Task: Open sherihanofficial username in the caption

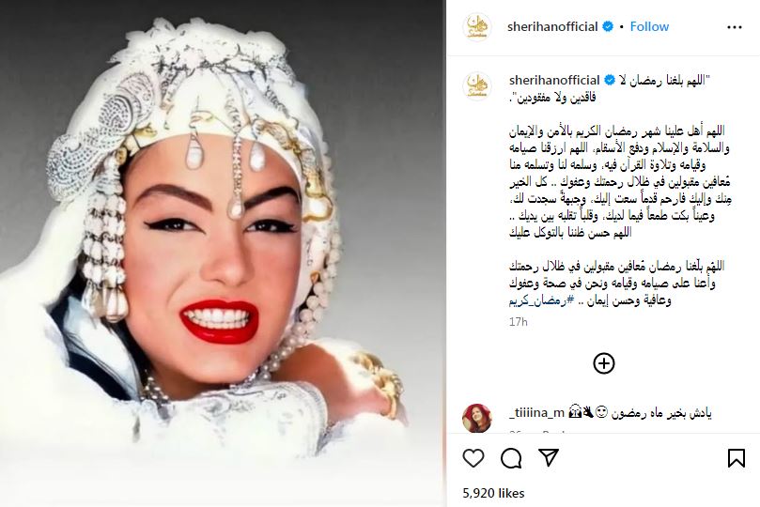Action: pyautogui.click(x=554, y=80)
